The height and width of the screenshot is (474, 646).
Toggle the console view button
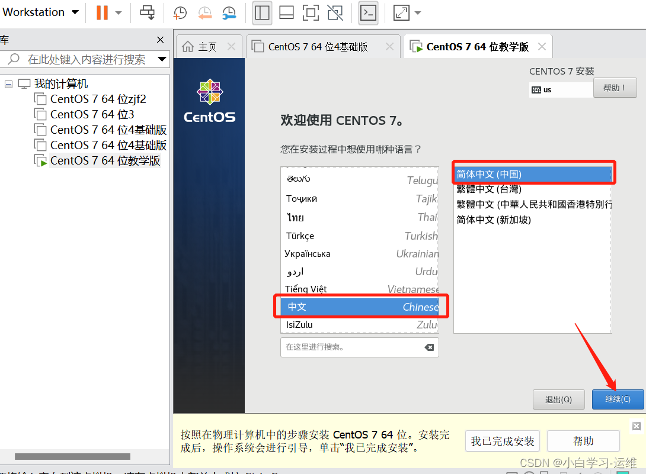pyautogui.click(x=368, y=13)
